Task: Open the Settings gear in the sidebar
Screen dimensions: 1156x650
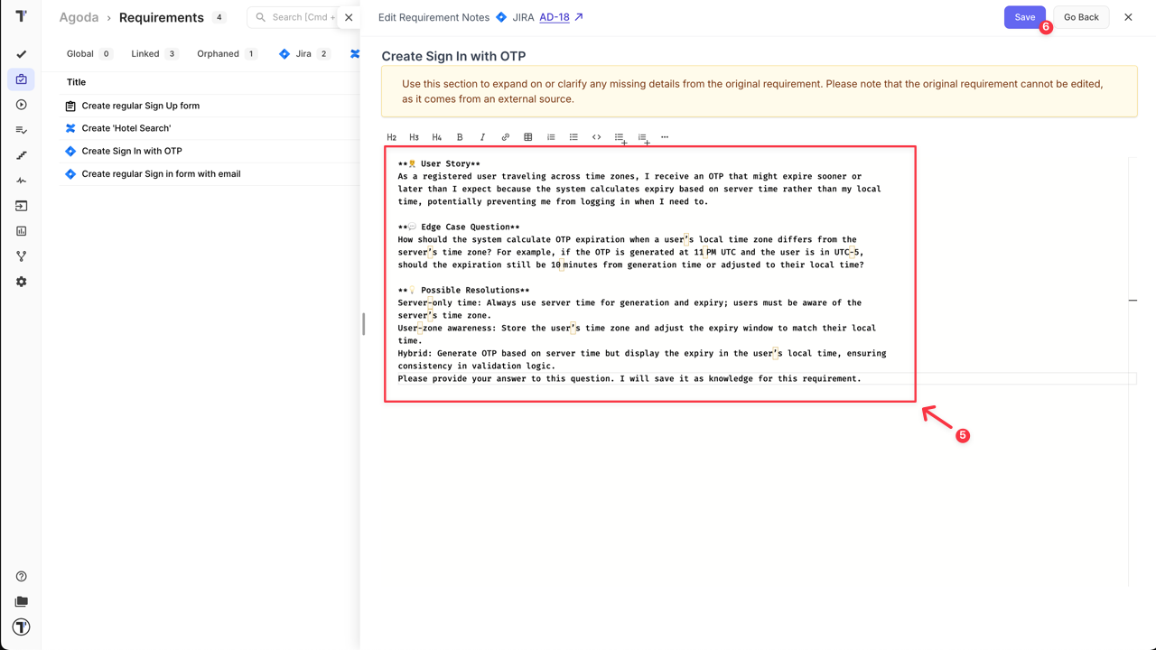Action: (x=21, y=281)
